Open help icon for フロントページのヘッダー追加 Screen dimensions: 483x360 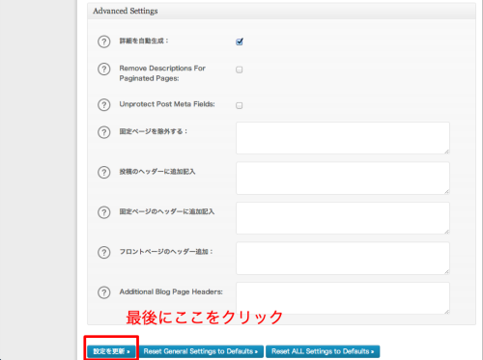(x=103, y=253)
